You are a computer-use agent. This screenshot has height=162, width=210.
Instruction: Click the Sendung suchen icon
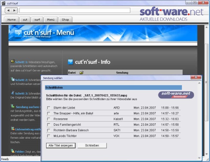pyautogui.click(x=13, y=106)
